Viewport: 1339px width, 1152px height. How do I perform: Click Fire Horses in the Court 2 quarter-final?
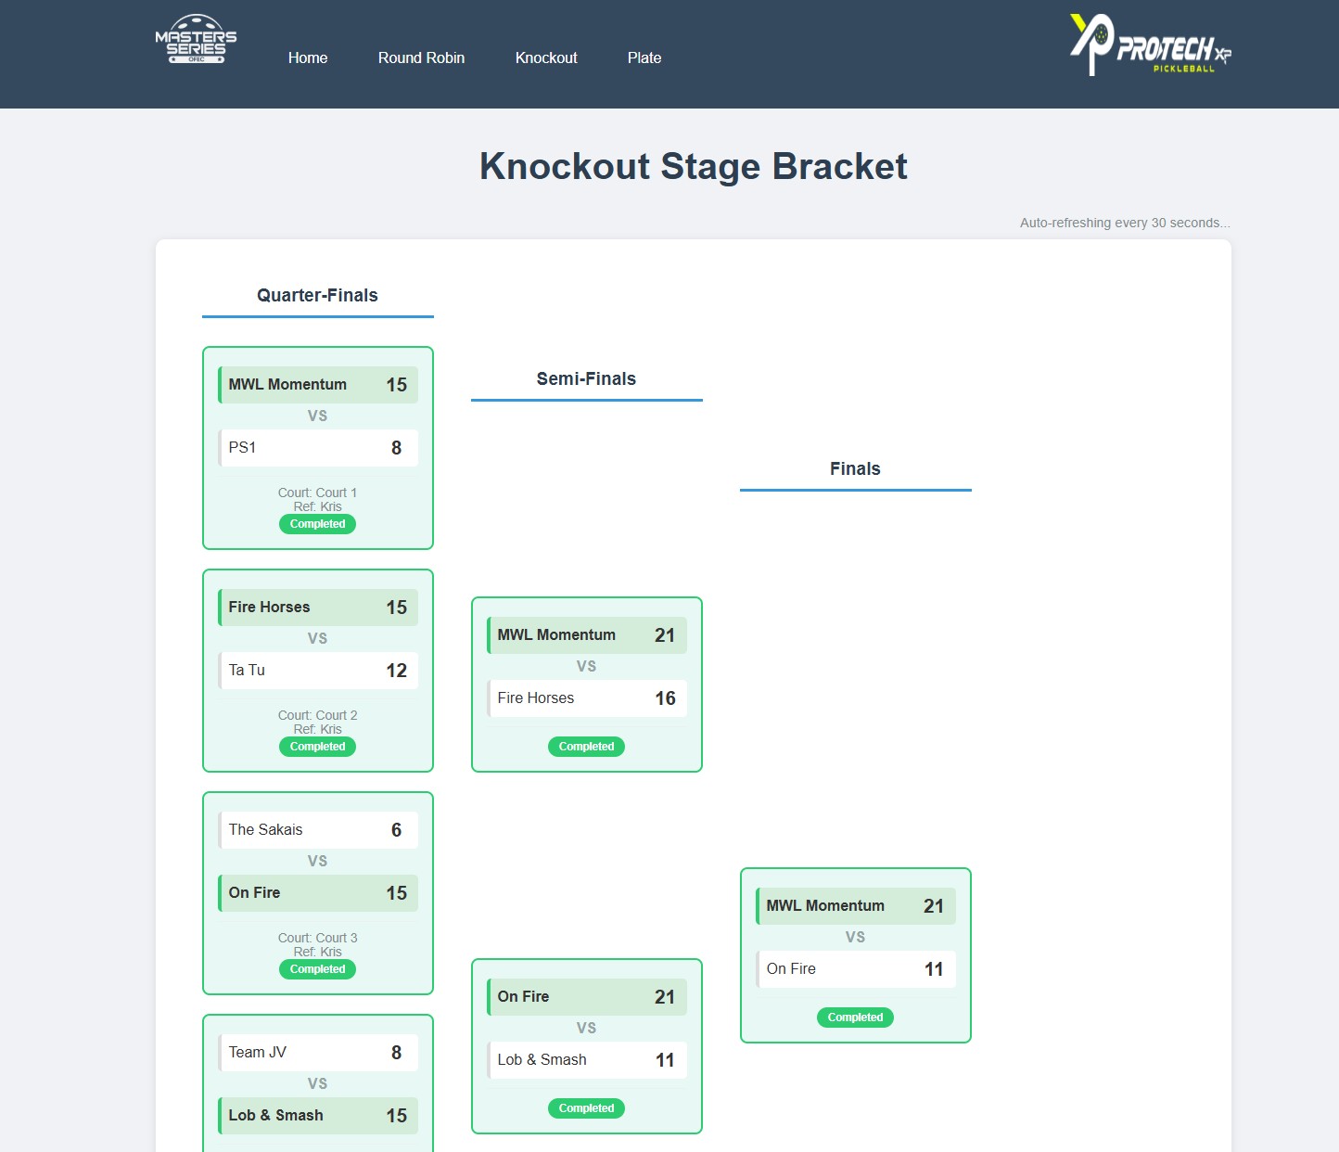[317, 608]
